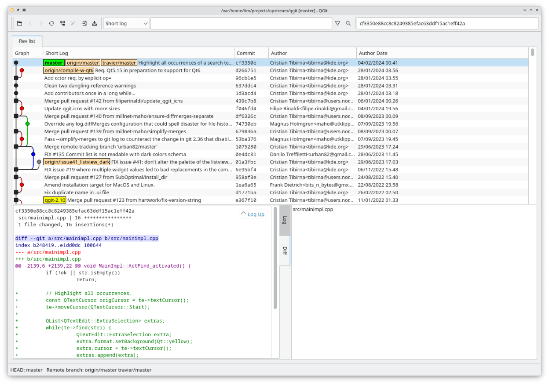Viewport: 549px width, 385px height.
Task: Select the vertical Diff tab
Action: [285, 251]
